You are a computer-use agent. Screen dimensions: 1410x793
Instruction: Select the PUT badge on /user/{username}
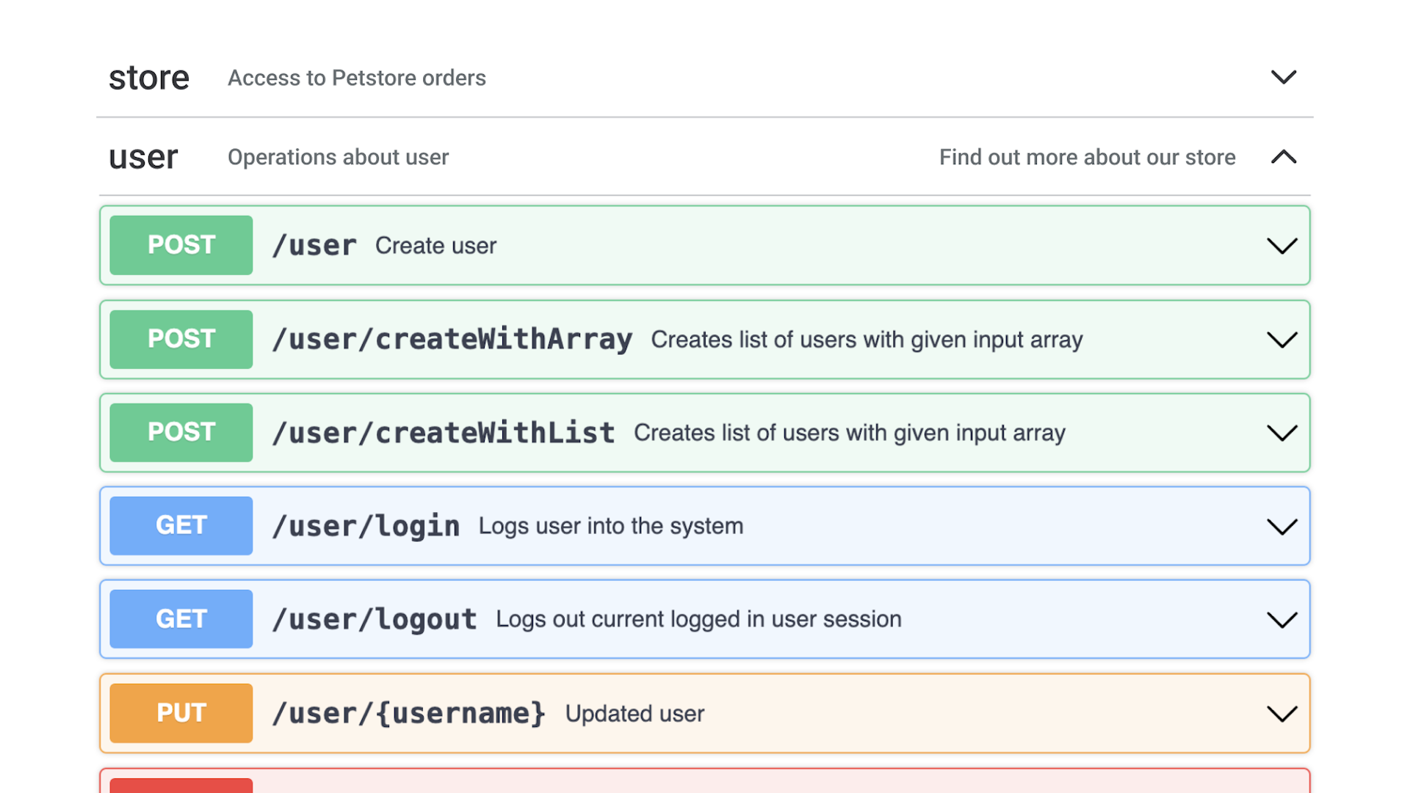point(181,712)
